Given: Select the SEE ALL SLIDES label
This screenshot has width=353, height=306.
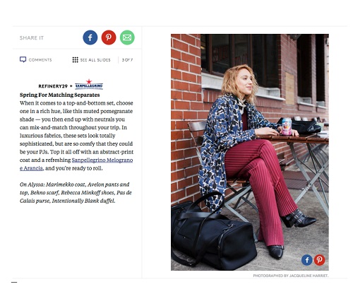Looking at the screenshot, I should [95, 60].
